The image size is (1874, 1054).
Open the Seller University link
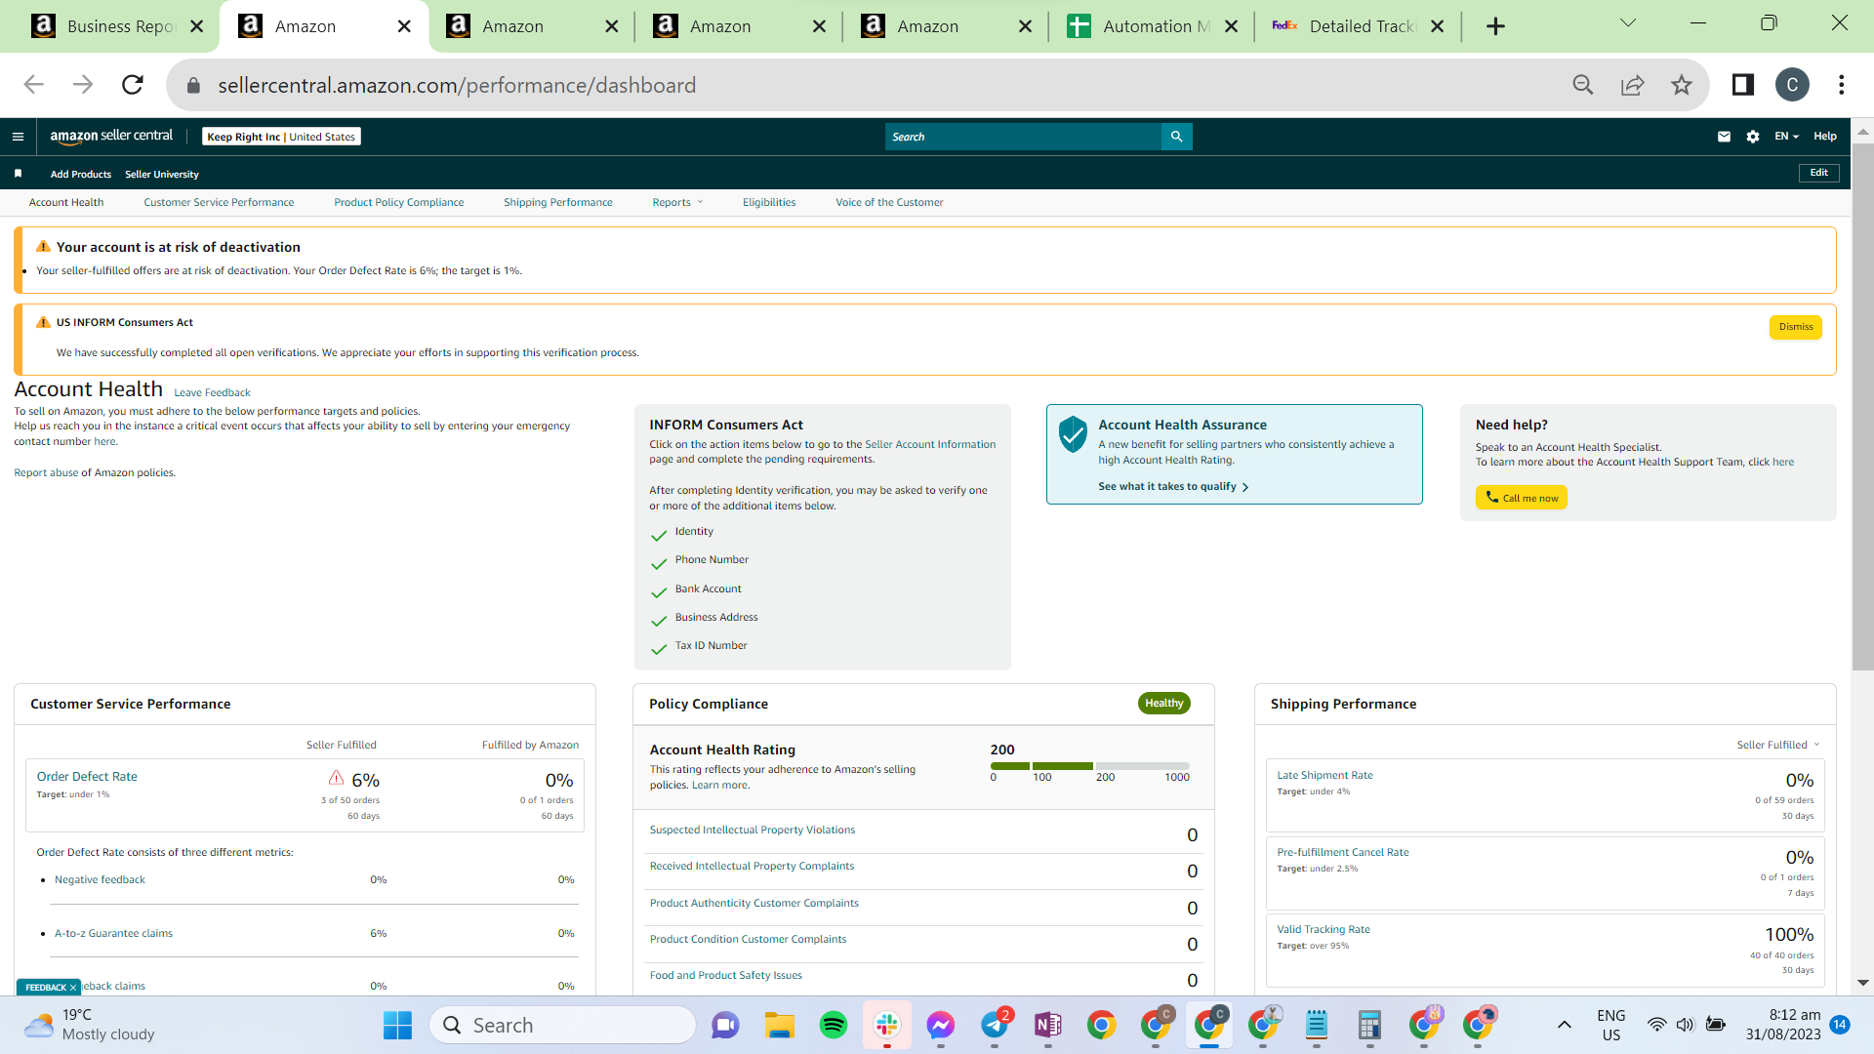pyautogui.click(x=162, y=174)
